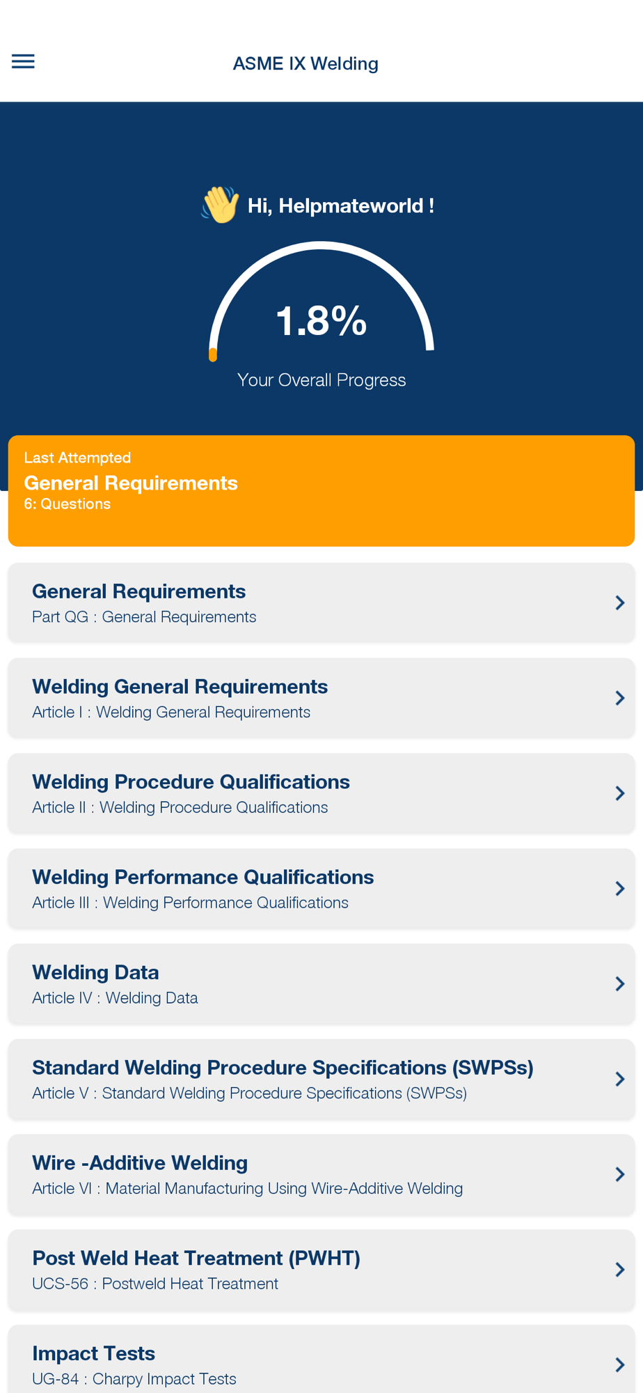
Task: Click the SWPSs row chevron arrow
Action: (619, 1079)
